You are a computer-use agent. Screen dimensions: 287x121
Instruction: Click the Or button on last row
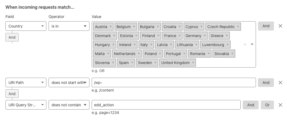click(x=267, y=105)
